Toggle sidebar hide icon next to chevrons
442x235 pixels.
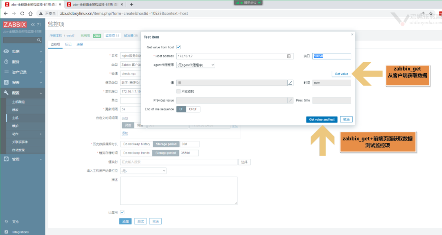point(39,25)
